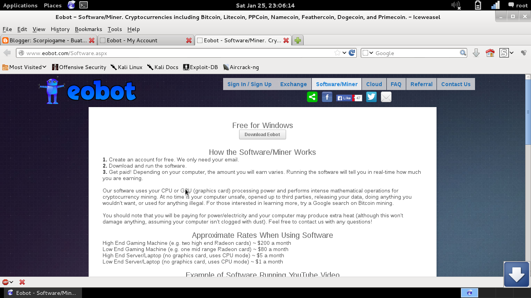Open the Help menu

tap(133, 29)
